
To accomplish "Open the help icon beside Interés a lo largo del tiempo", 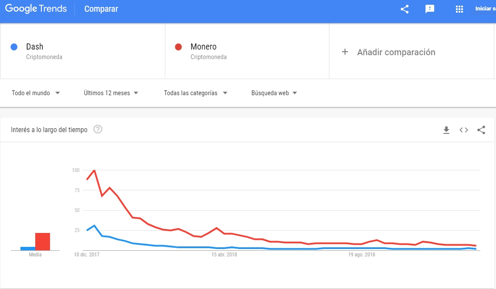I will click(98, 129).
